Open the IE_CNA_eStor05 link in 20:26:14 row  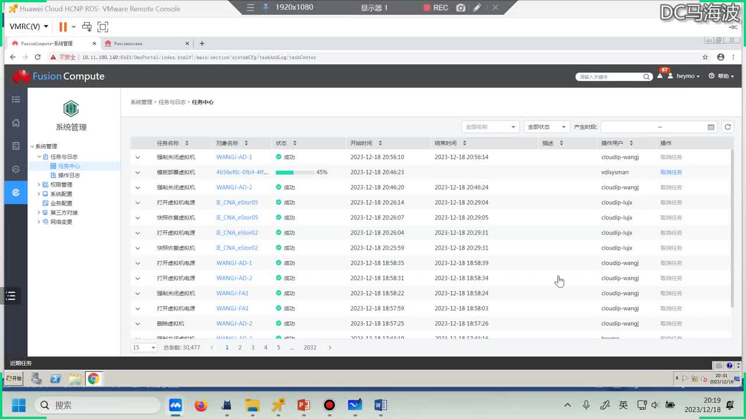[237, 203]
